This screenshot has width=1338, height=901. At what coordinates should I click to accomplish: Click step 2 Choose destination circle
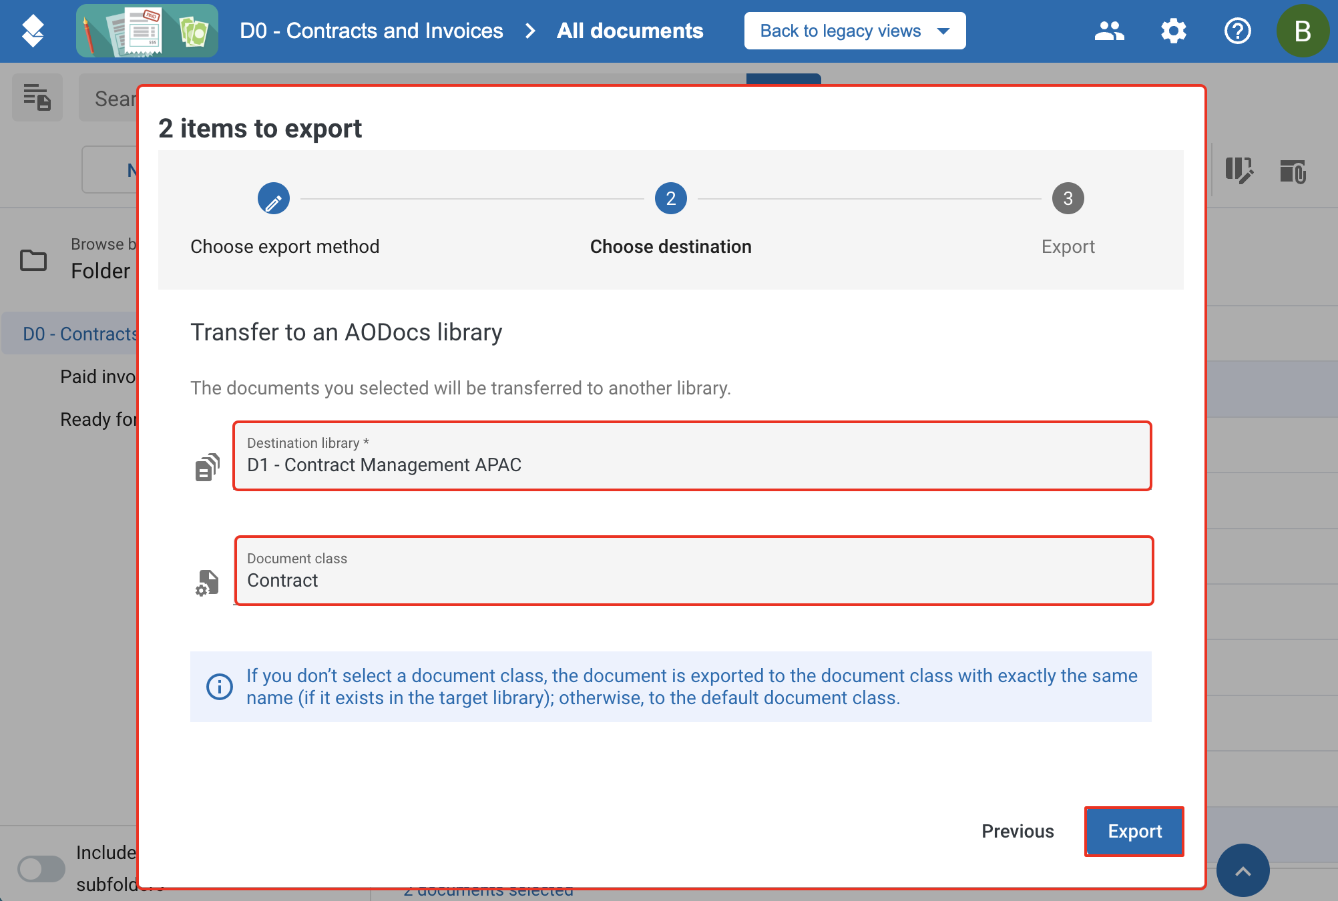[x=671, y=198]
